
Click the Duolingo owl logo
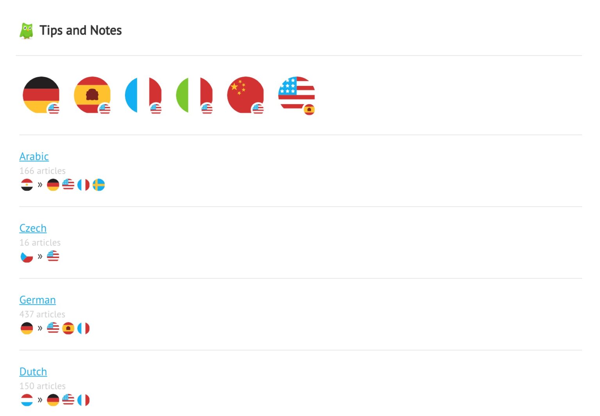coord(26,30)
